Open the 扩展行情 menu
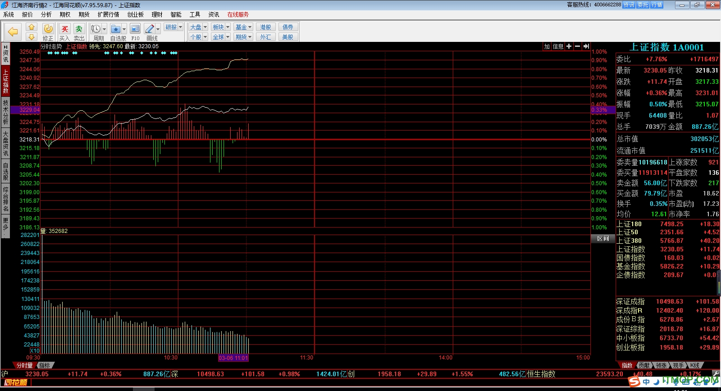This screenshot has height=391, width=721. [x=108, y=14]
